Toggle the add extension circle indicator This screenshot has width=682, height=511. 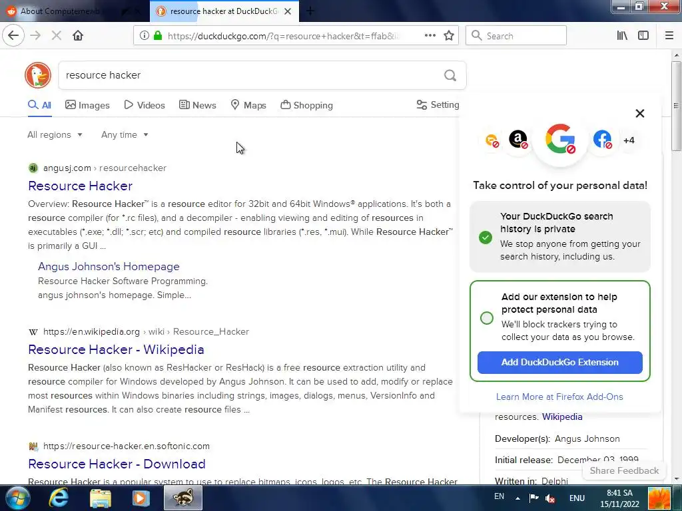click(x=487, y=317)
